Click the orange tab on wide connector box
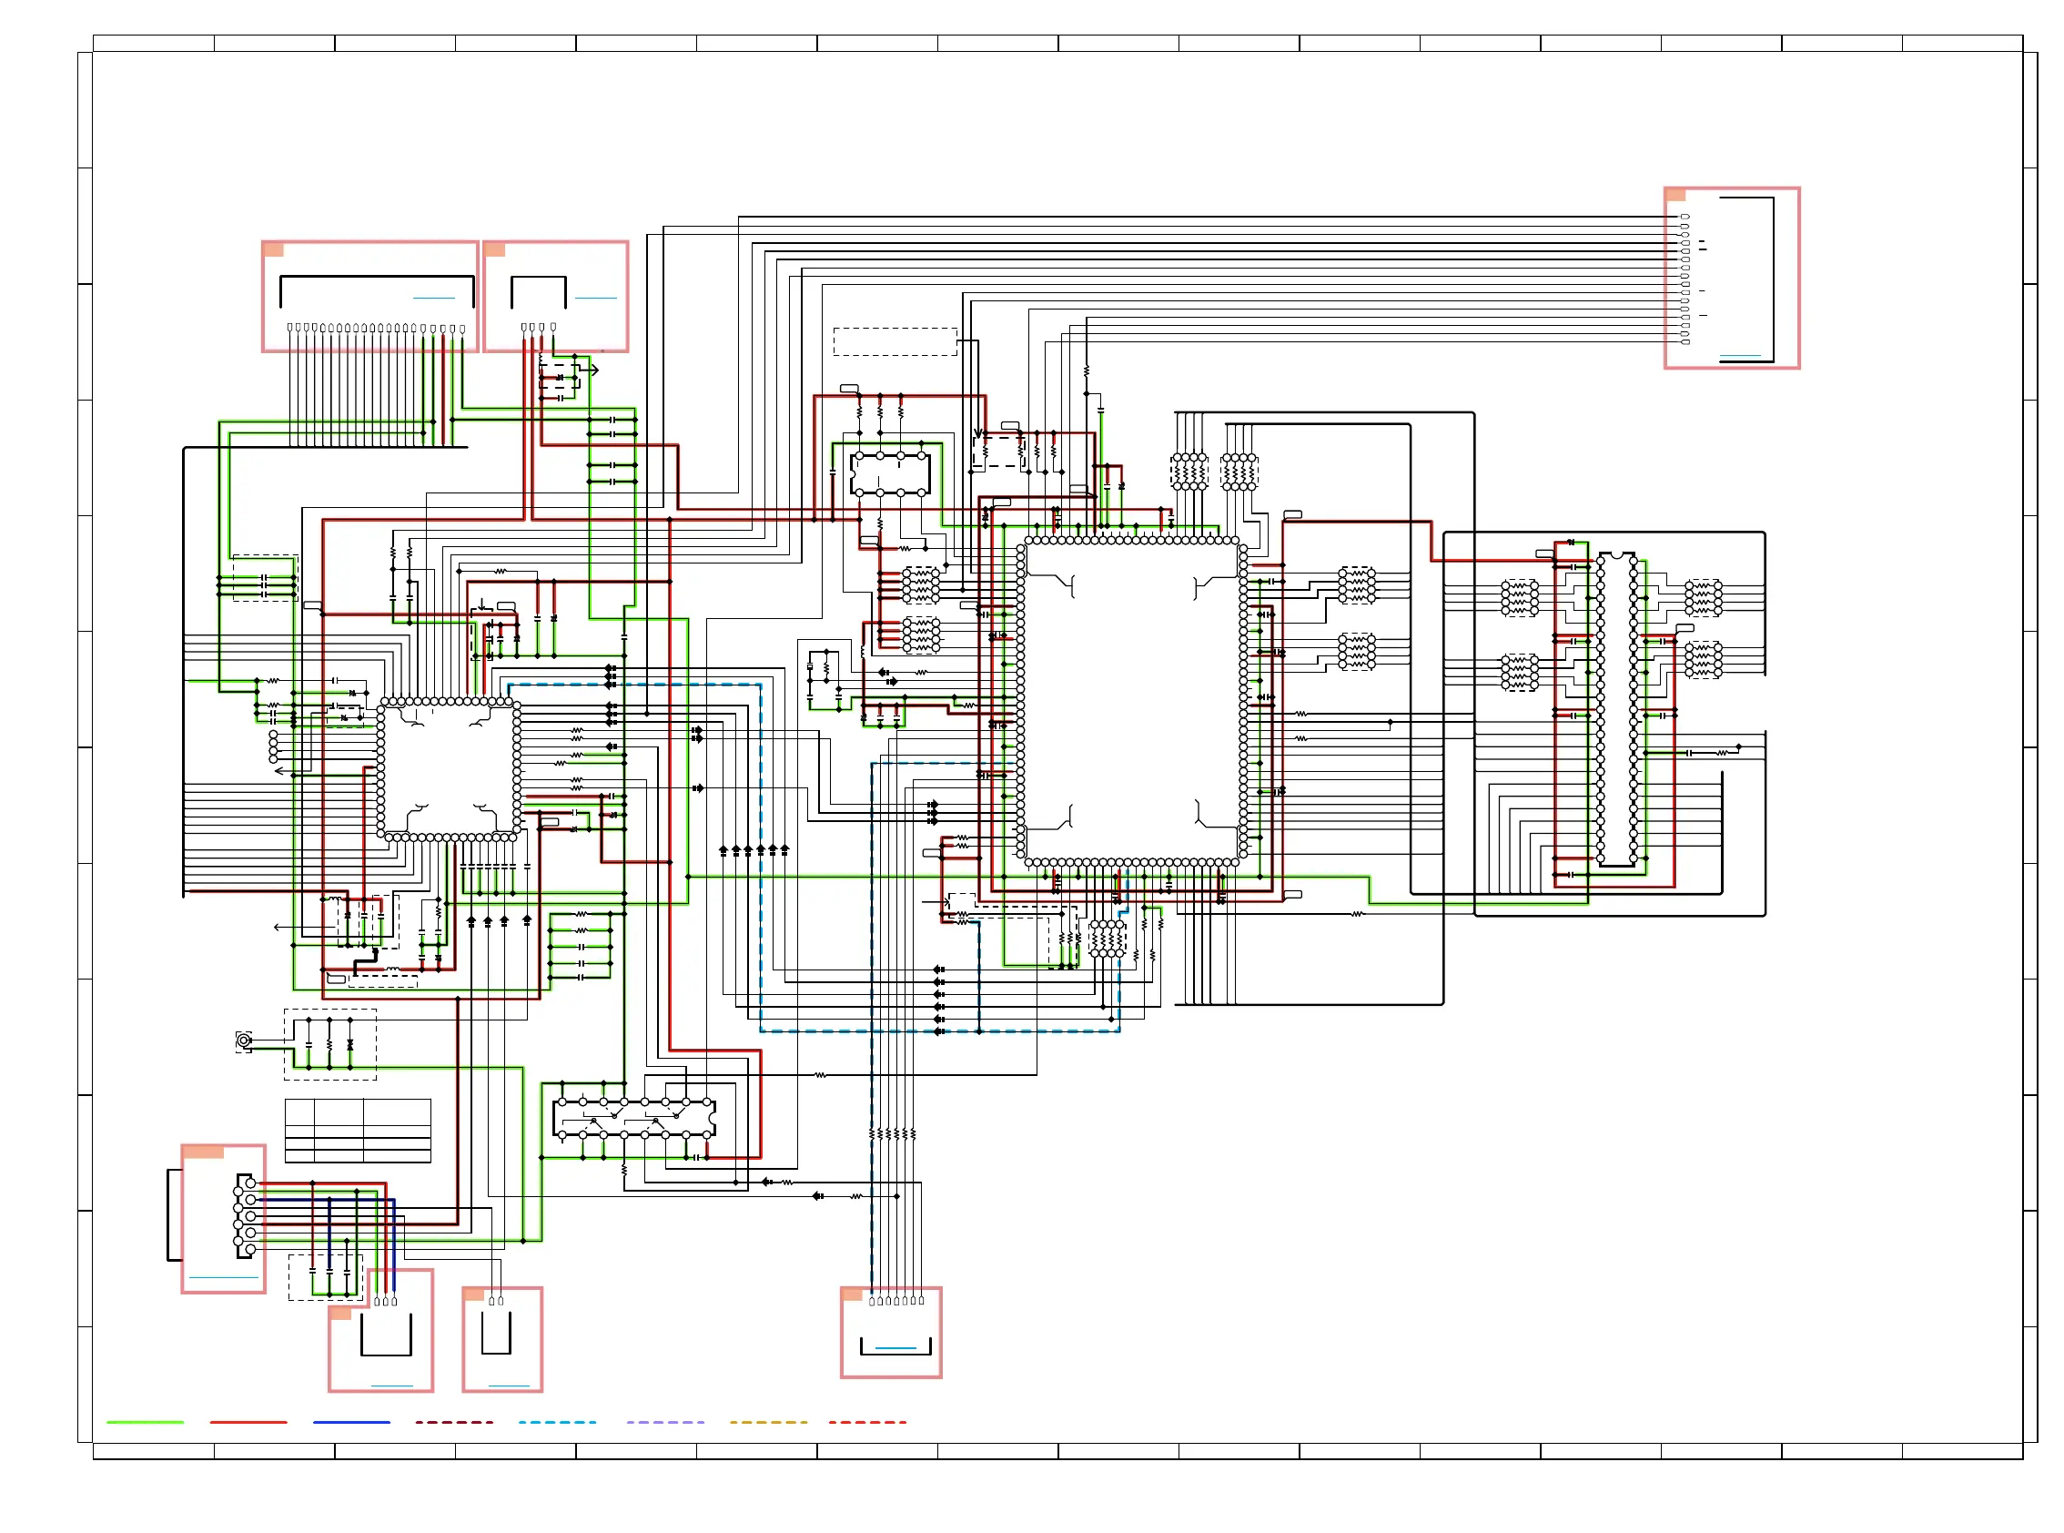The height and width of the screenshot is (1533, 2064). 274,249
